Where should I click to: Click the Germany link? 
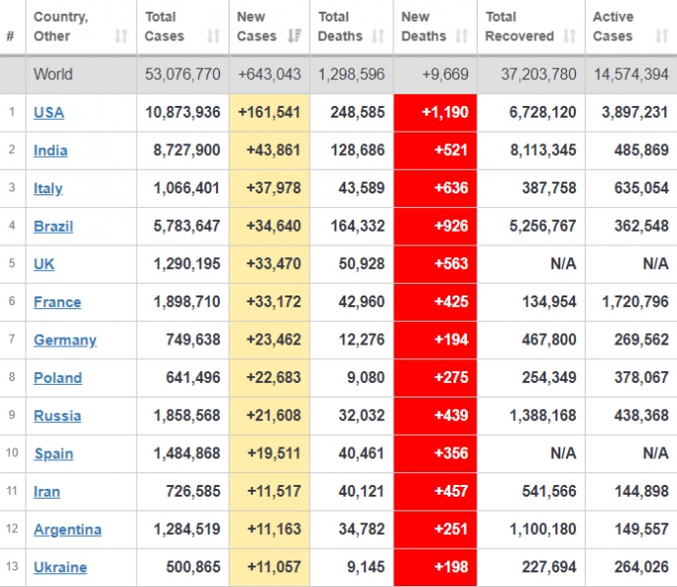point(65,340)
